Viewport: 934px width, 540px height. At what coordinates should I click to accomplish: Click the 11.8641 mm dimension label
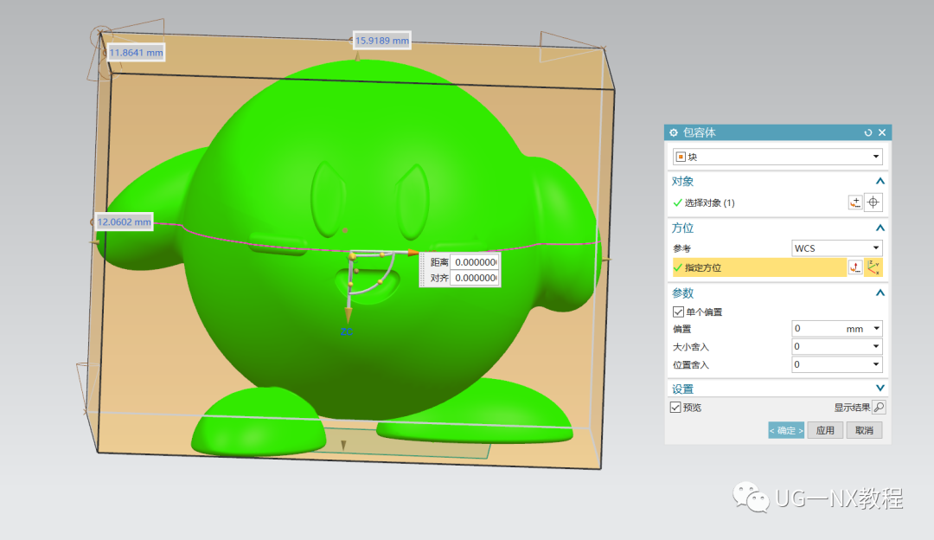[136, 53]
